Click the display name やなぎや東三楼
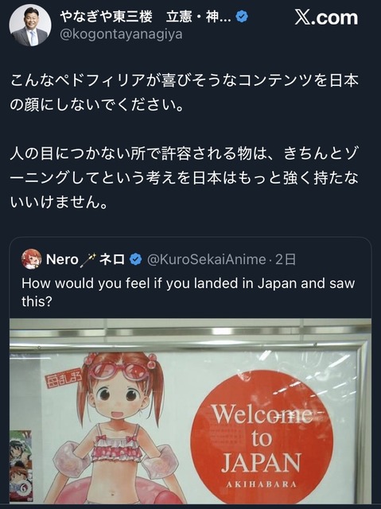This screenshot has height=509, width=381. pos(106,17)
